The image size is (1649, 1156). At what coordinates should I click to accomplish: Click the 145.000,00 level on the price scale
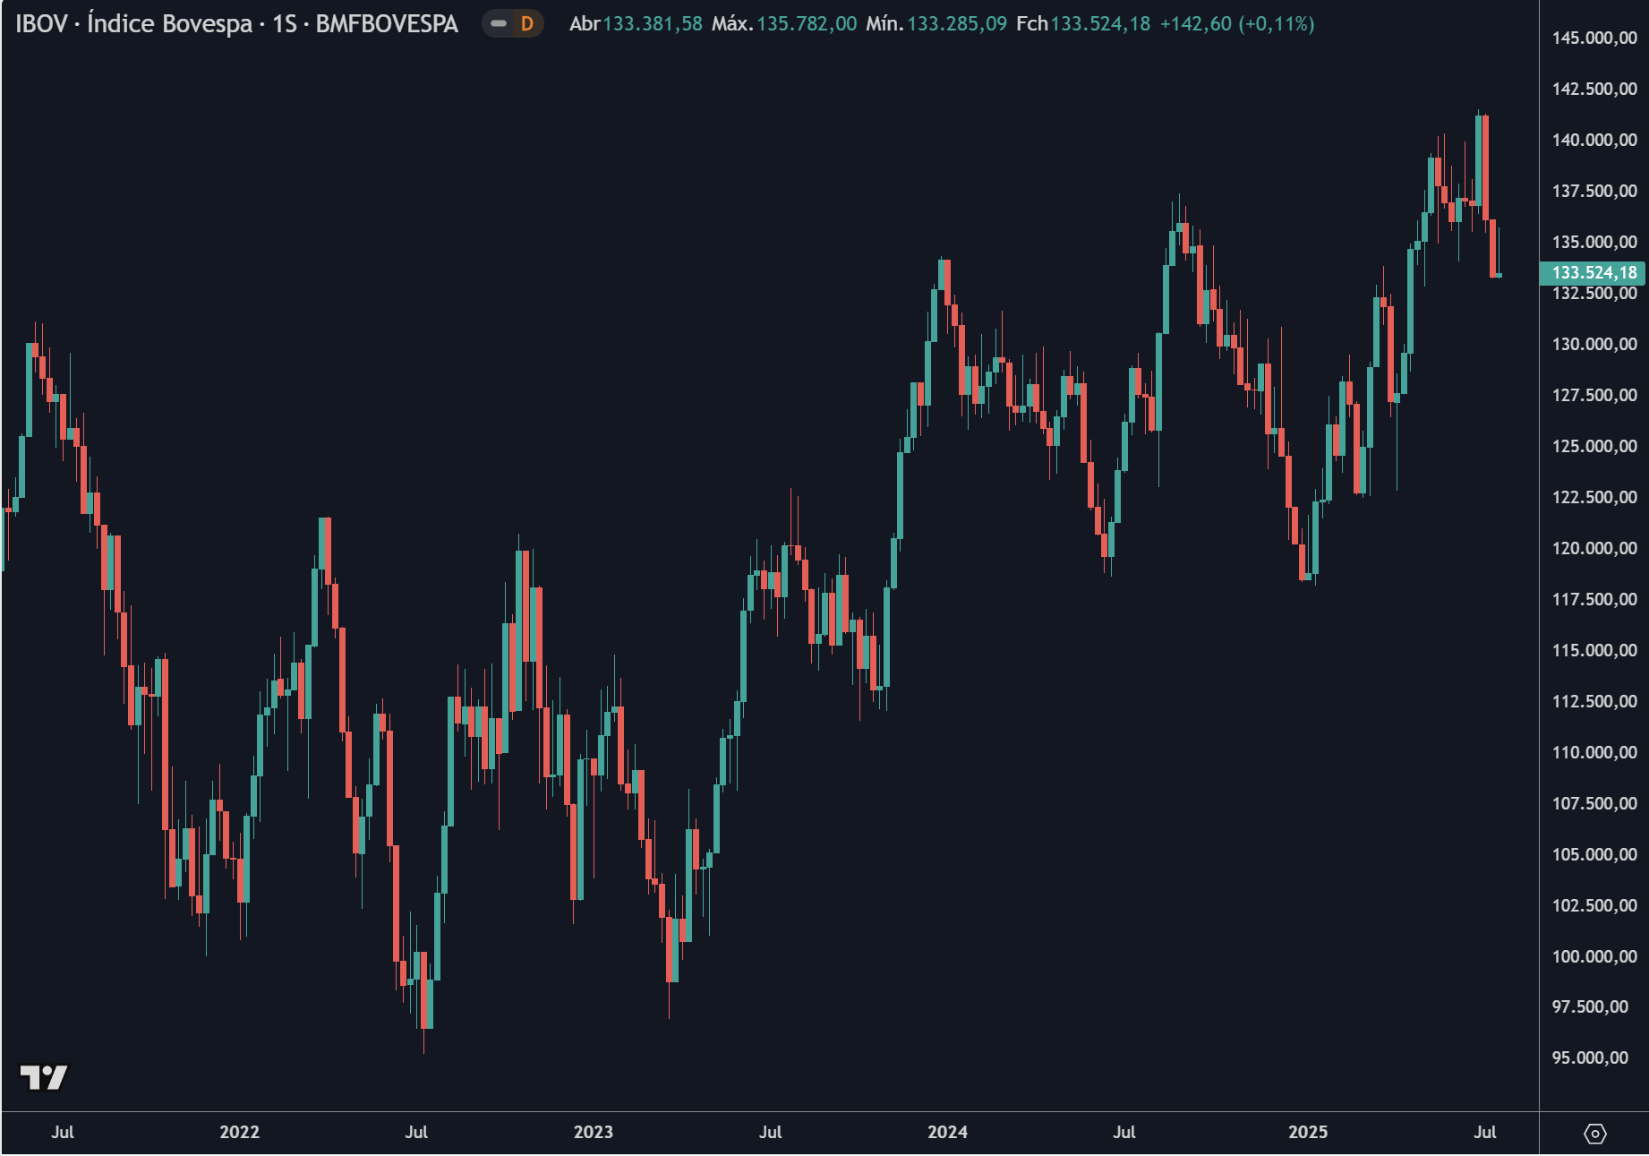pyautogui.click(x=1593, y=38)
